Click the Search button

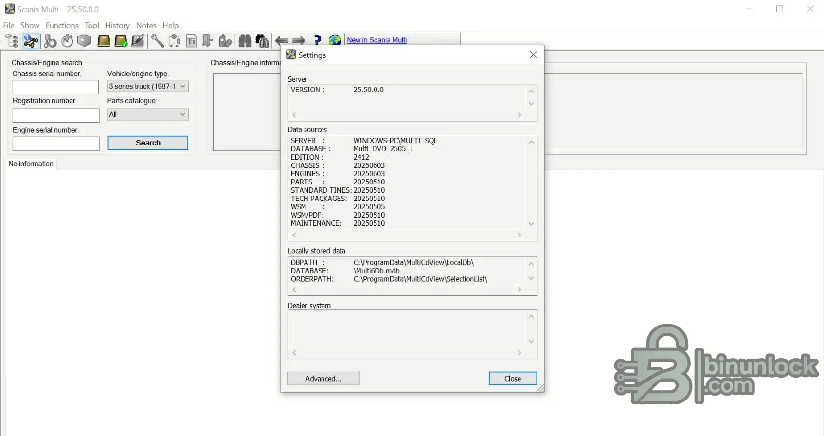148,143
